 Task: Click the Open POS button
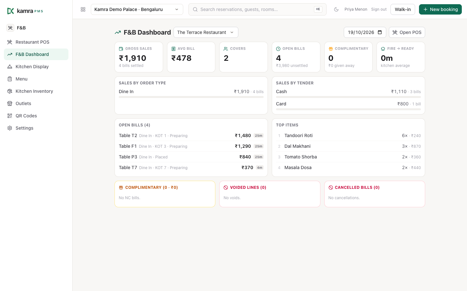407,32
